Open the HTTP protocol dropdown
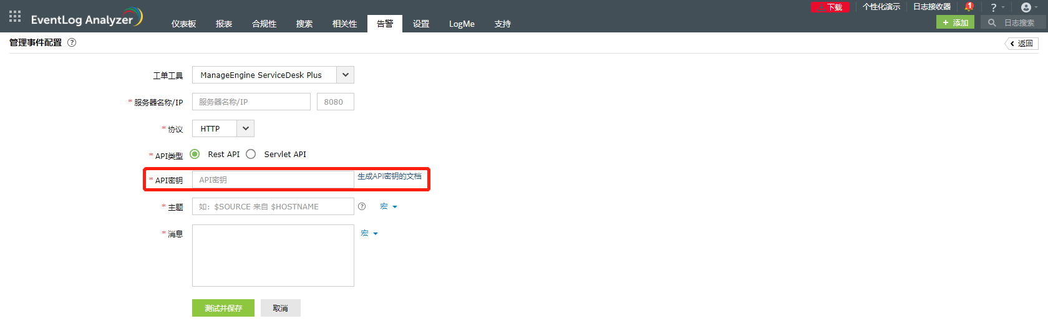Viewport: 1048px width, 326px height. coord(223,128)
